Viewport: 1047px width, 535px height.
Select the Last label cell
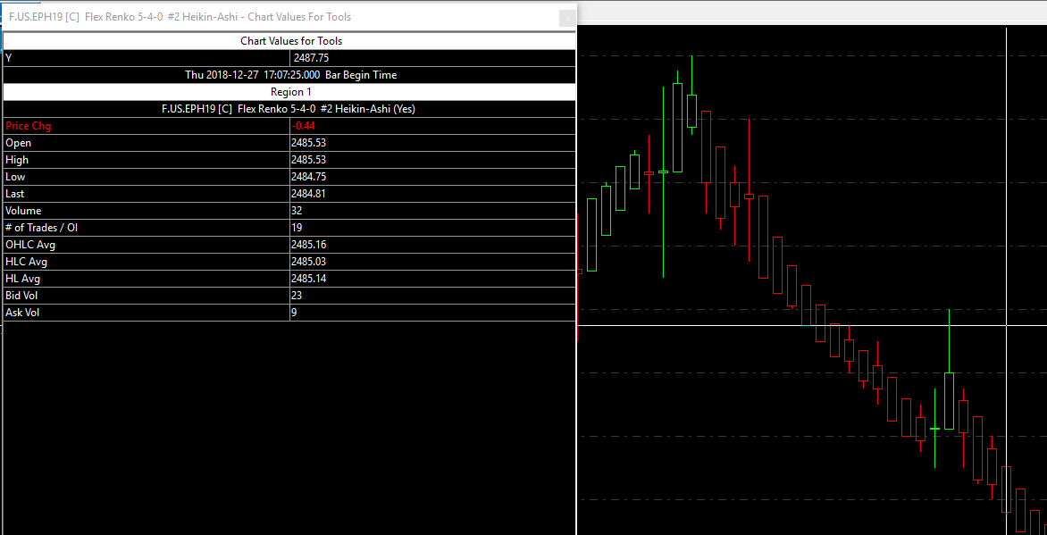(x=147, y=194)
